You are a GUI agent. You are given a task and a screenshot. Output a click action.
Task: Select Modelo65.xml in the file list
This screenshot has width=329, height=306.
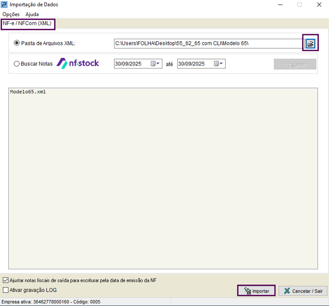pyautogui.click(x=28, y=92)
